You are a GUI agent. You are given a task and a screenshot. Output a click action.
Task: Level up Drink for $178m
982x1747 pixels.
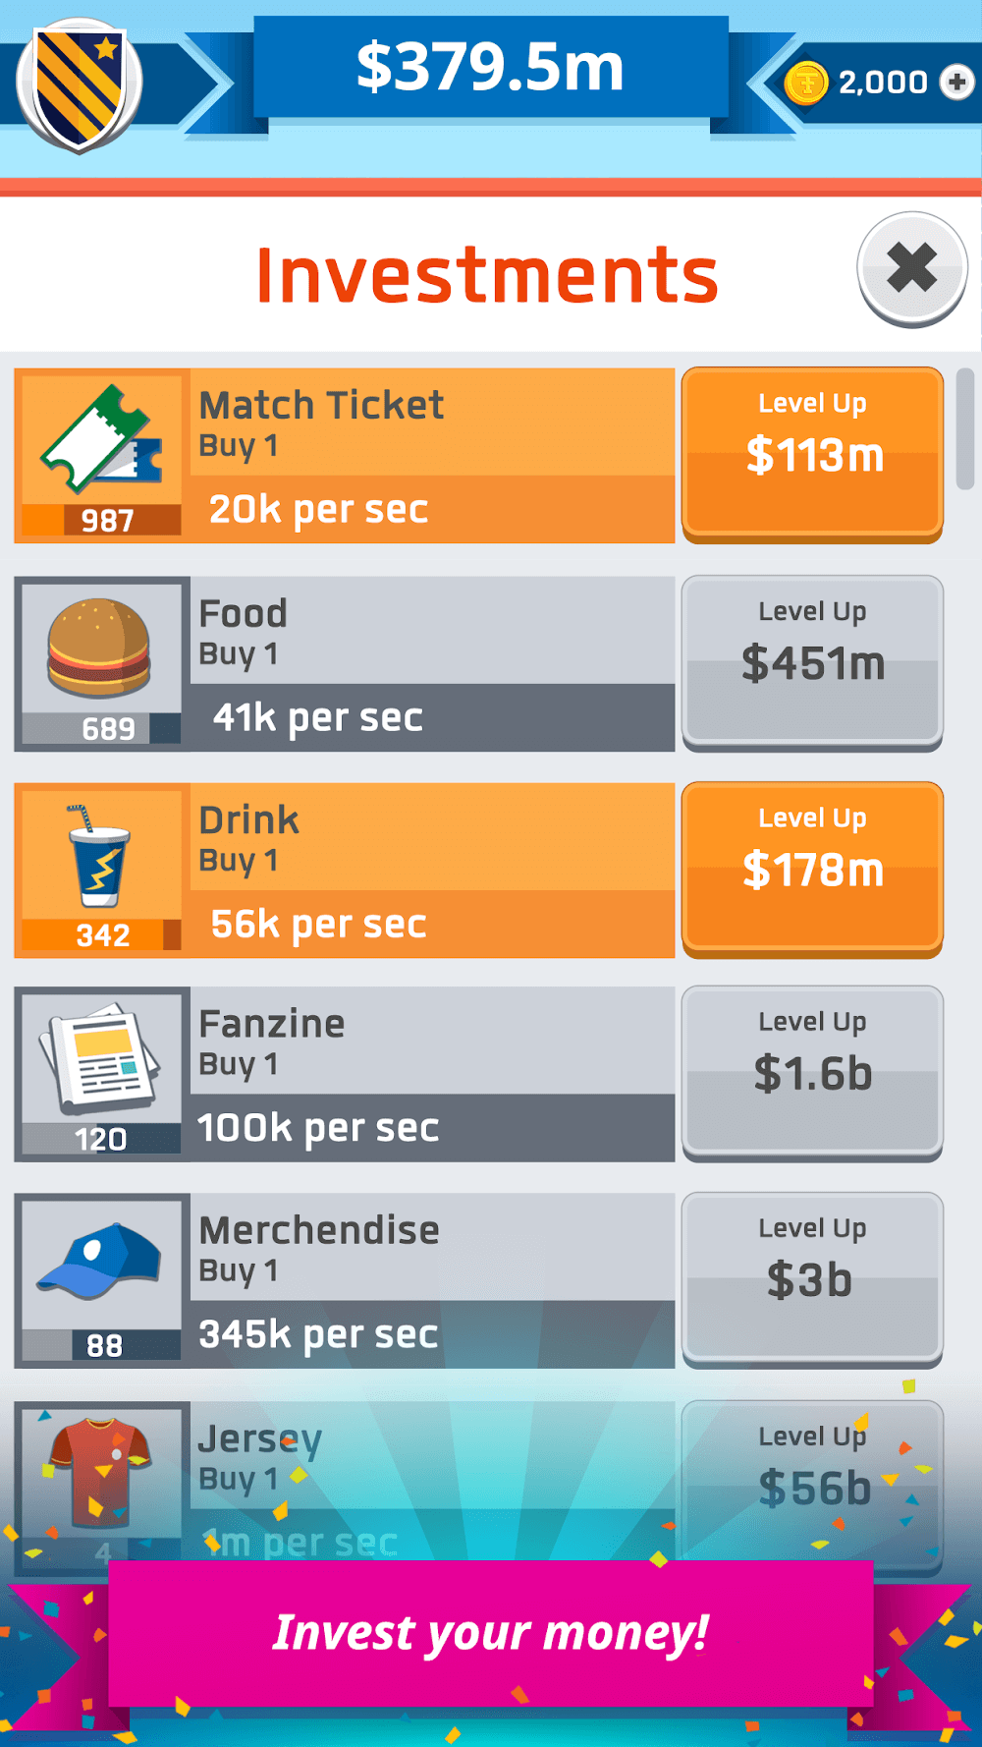[812, 868]
